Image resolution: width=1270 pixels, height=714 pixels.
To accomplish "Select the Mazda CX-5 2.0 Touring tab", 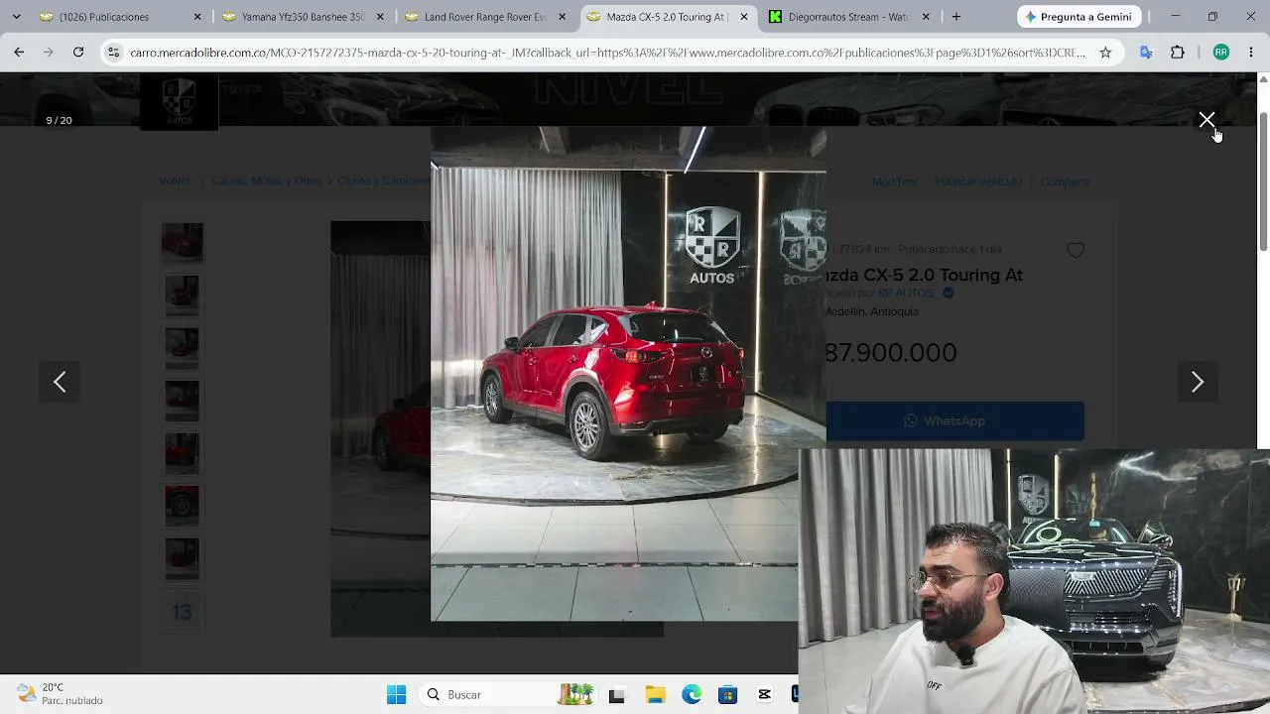I will 667,17.
